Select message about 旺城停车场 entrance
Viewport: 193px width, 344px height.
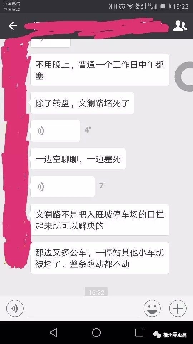pyautogui.click(x=100, y=220)
